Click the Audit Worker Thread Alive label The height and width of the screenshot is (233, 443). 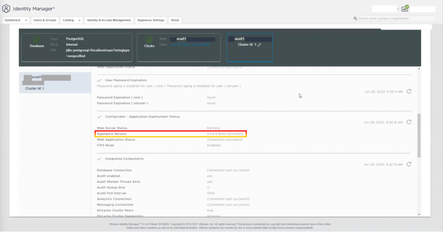click(119, 182)
